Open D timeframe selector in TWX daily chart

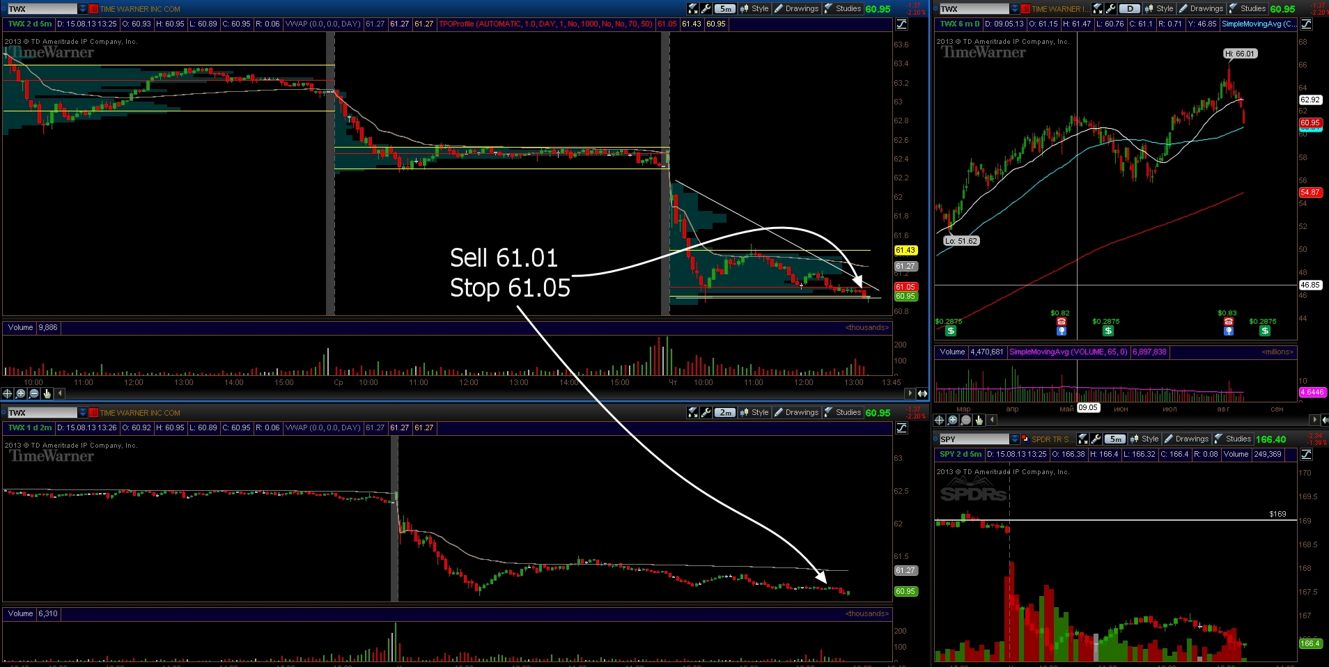[x=1130, y=9]
